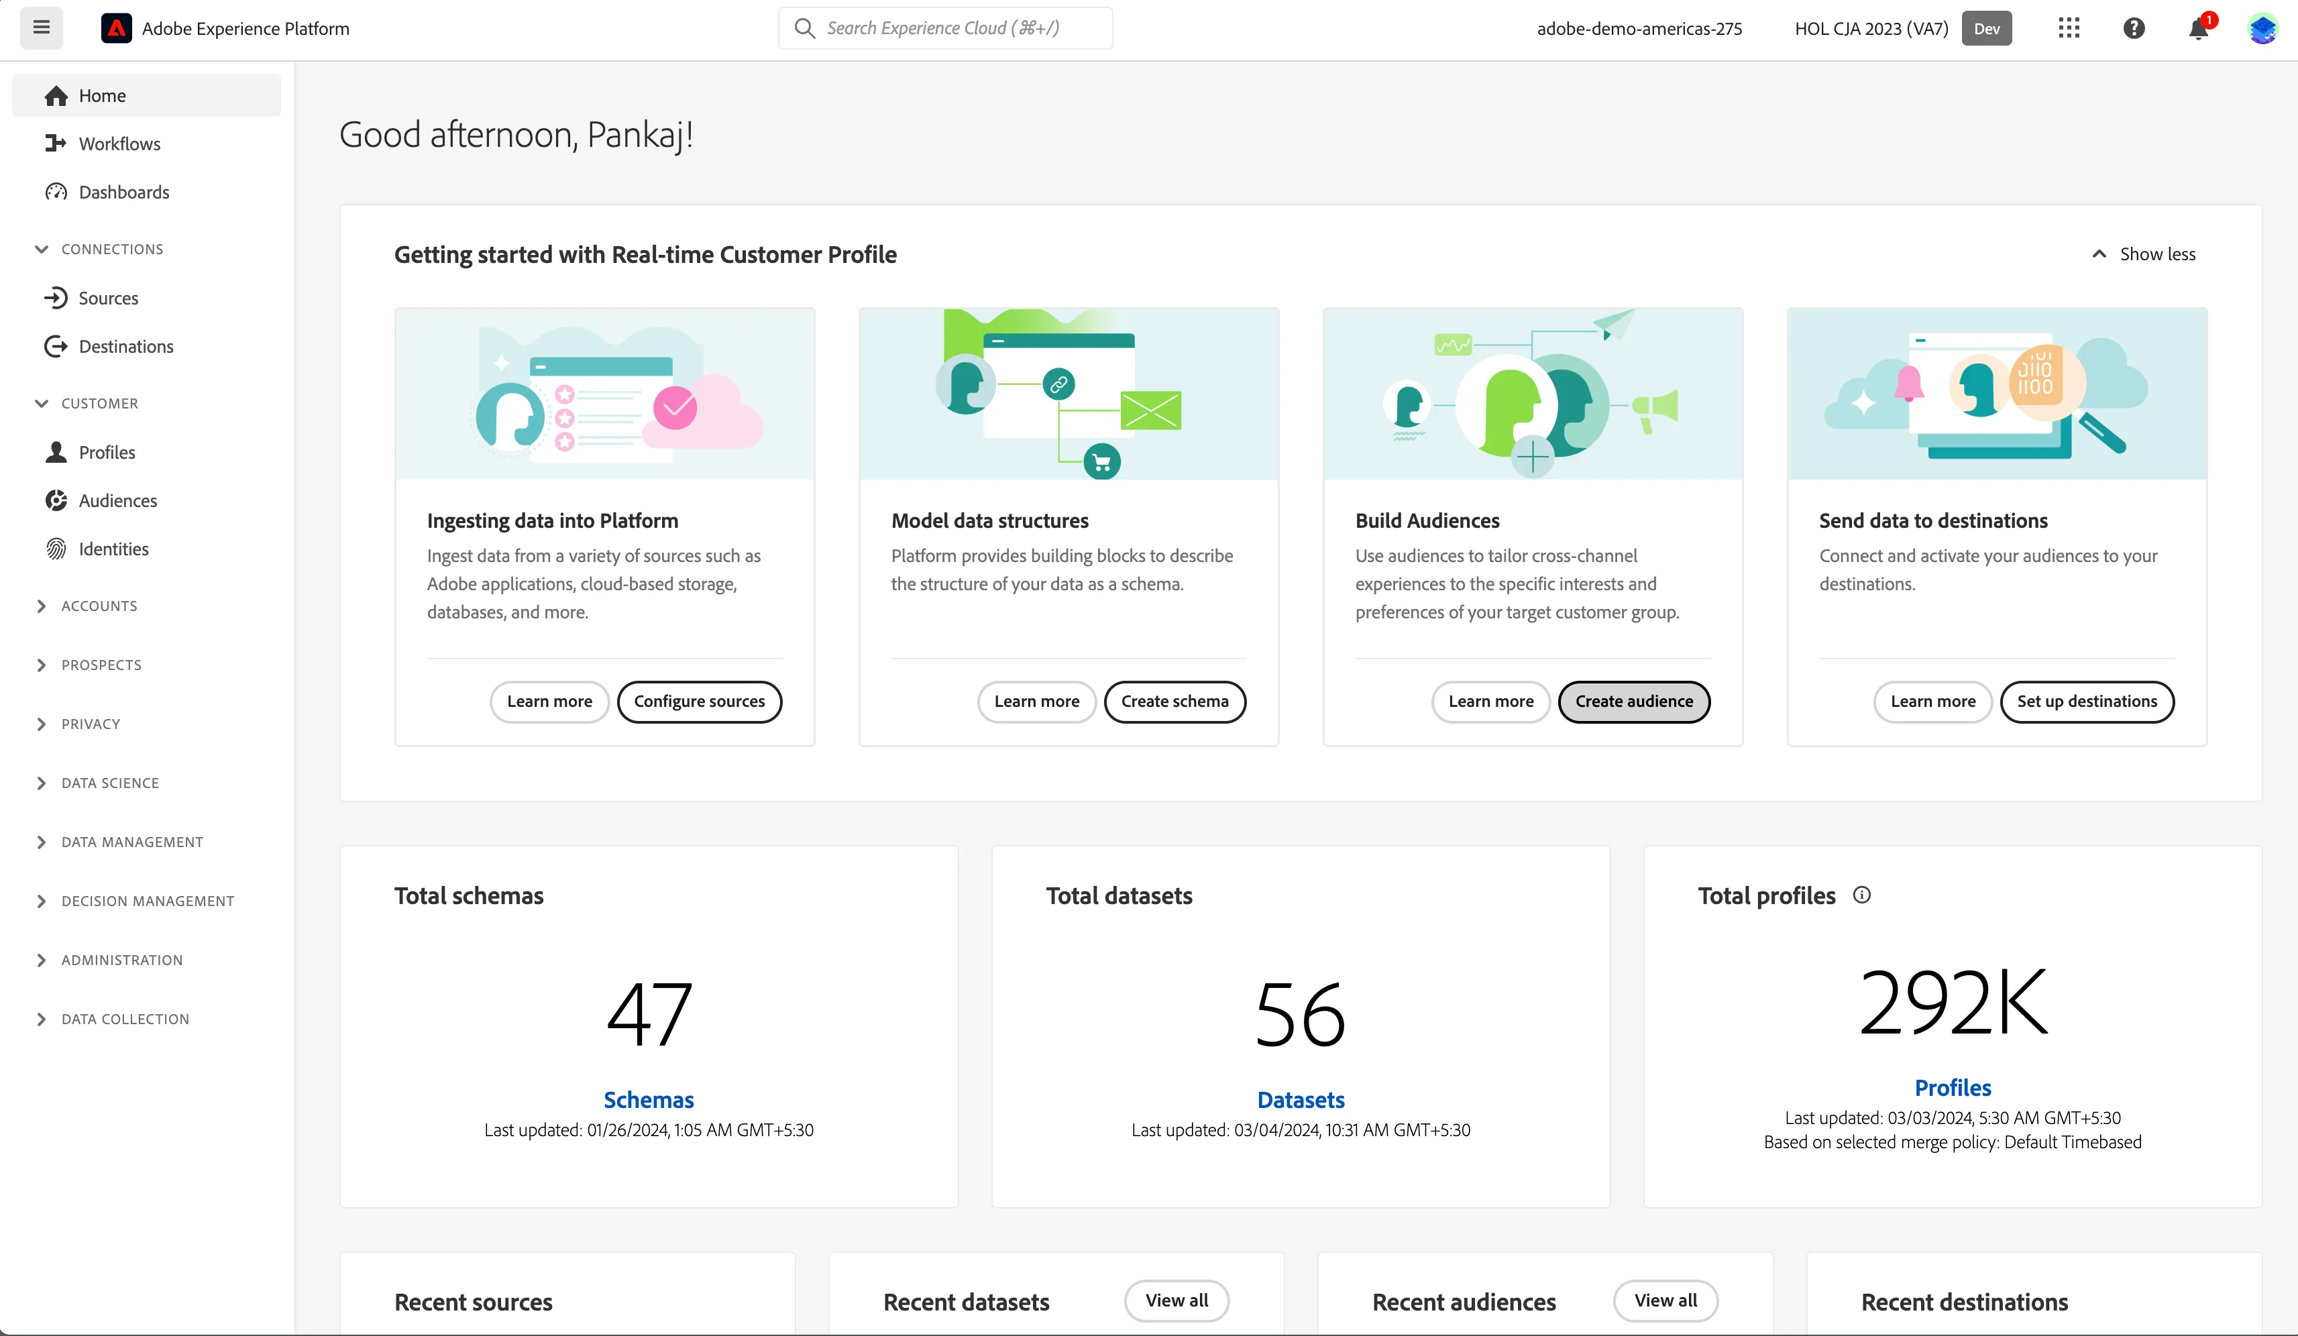Click the Home house icon
The image size is (2298, 1336).
[x=56, y=96]
